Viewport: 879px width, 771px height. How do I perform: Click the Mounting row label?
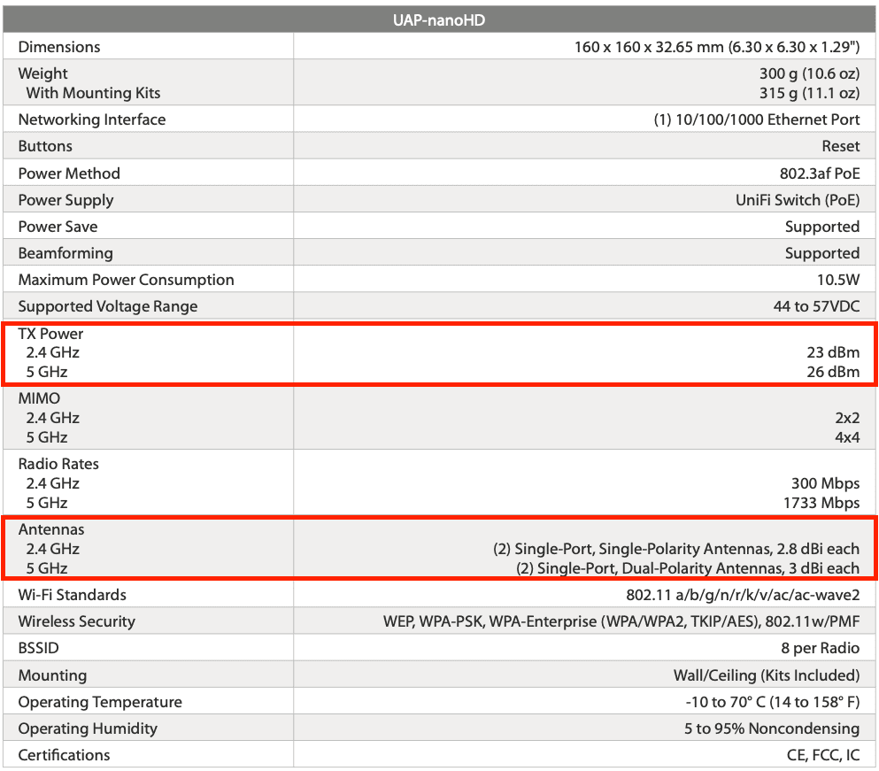pyautogui.click(x=53, y=675)
